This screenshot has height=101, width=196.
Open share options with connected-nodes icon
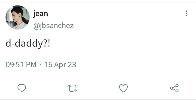(x=174, y=88)
